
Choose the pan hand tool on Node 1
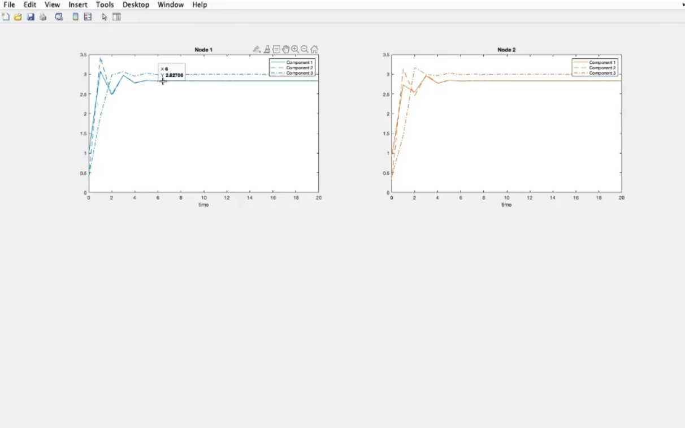coord(286,50)
